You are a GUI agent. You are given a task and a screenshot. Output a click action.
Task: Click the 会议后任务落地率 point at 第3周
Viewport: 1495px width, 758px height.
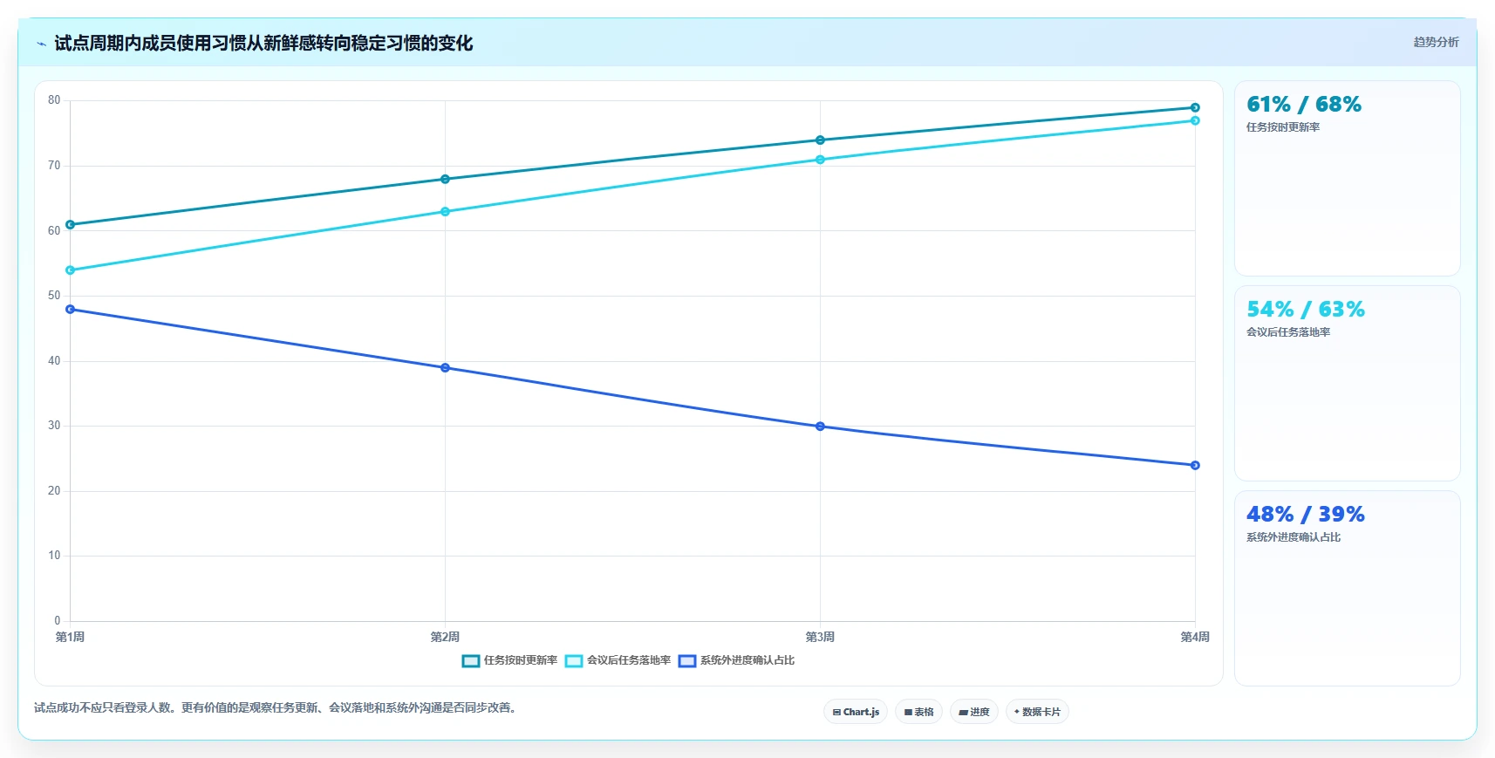tap(820, 160)
